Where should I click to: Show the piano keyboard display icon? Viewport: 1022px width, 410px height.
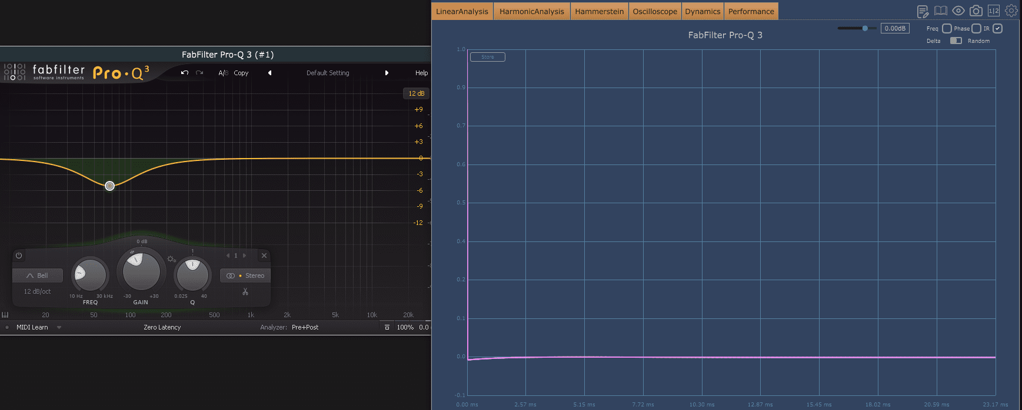point(5,315)
